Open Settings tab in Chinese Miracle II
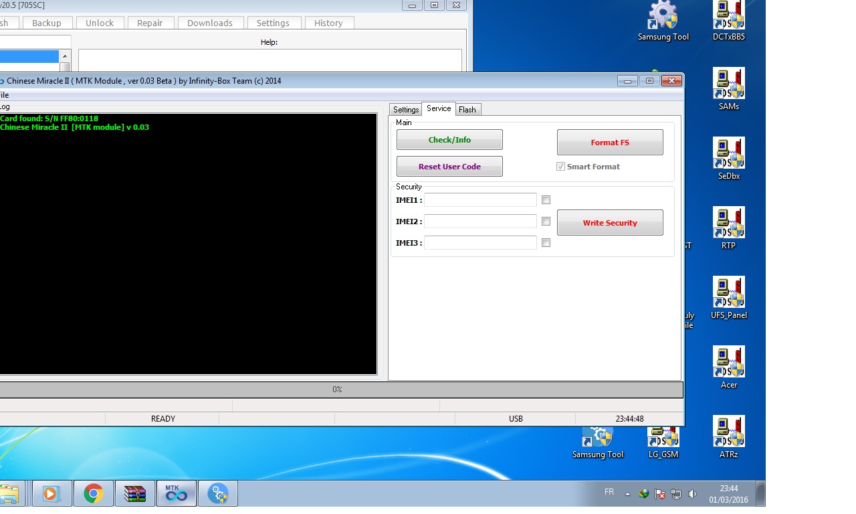 406,110
